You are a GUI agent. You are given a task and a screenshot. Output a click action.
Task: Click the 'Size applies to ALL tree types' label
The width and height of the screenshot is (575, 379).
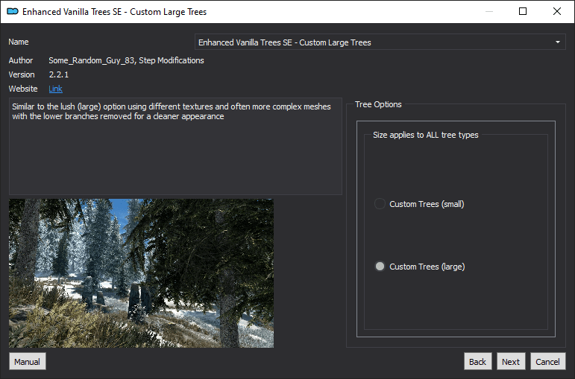tap(425, 135)
